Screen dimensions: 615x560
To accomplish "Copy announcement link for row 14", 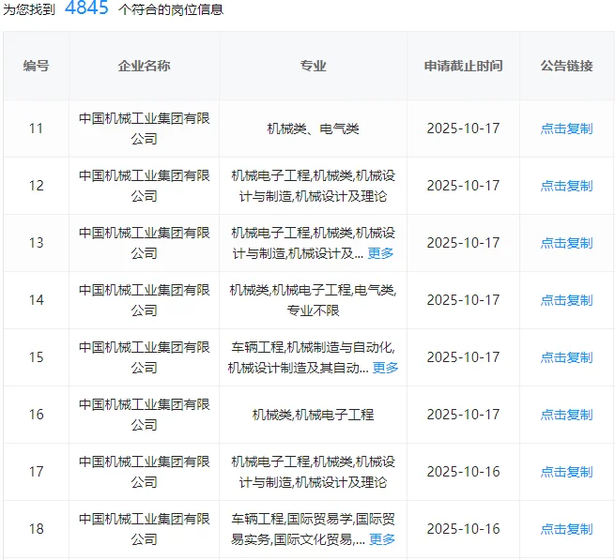I will (566, 300).
